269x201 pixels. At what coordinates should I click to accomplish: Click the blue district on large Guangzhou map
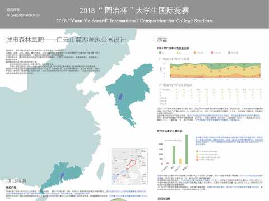(120, 97)
